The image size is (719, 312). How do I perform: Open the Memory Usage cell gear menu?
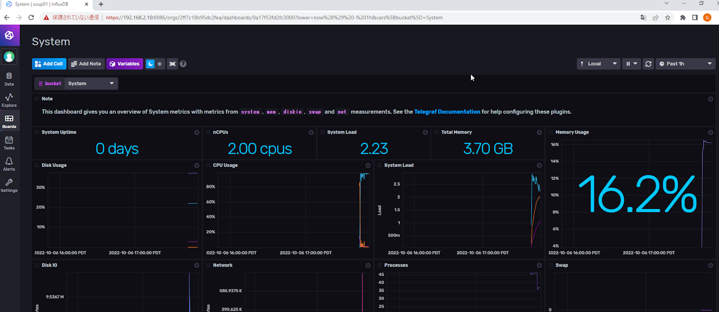coord(710,133)
